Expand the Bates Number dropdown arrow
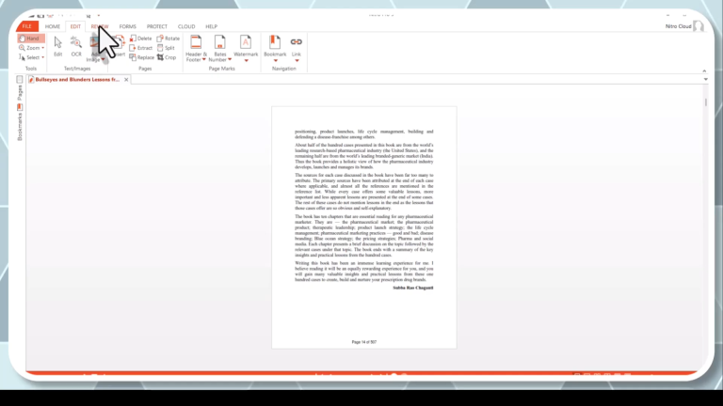This screenshot has width=723, height=406. click(x=230, y=59)
